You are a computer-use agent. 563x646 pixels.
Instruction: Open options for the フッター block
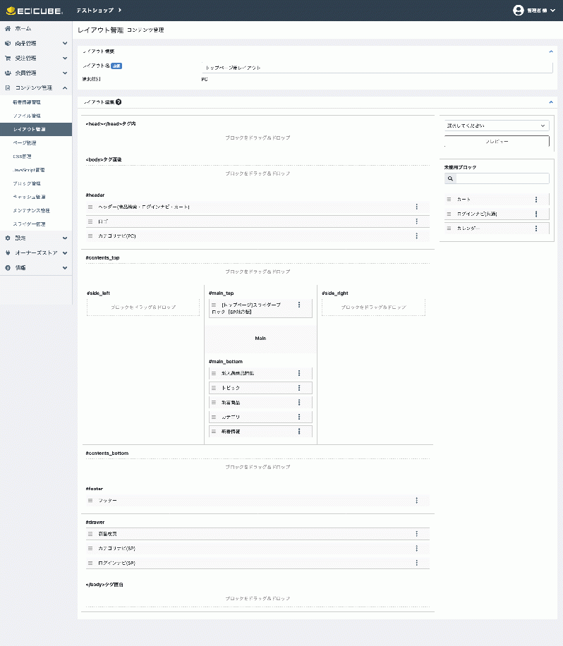click(x=417, y=501)
